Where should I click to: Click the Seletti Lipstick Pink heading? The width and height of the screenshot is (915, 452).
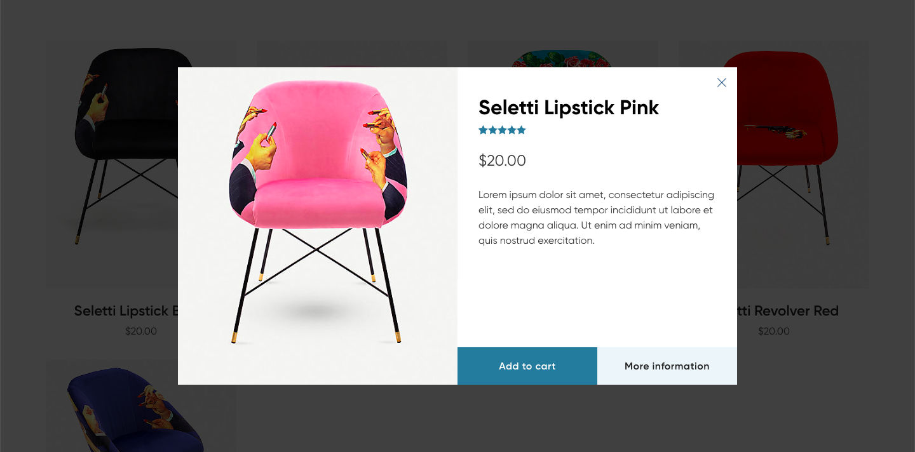pyautogui.click(x=569, y=108)
